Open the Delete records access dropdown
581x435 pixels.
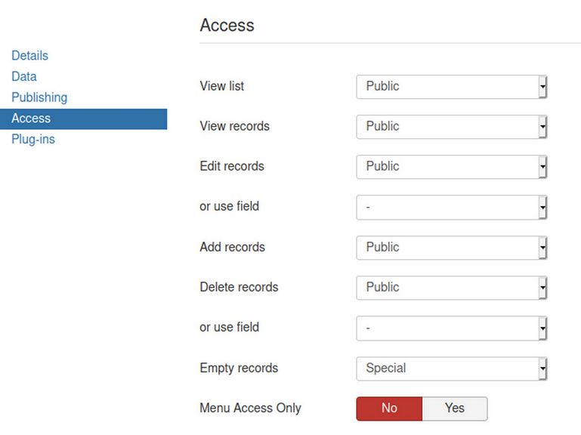coord(451,288)
